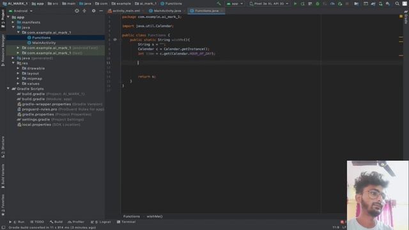
Task: Open Favorites side tab
Action: coord(3,205)
